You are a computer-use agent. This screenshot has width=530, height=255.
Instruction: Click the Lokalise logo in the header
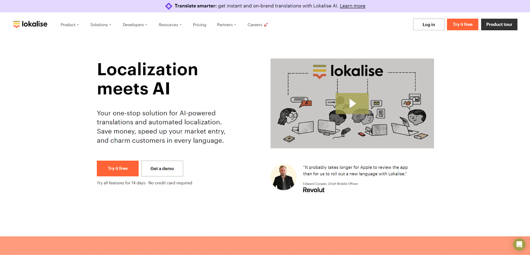coord(30,24)
